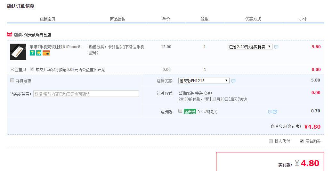Click the 实付款 final amount 4.80
The height and width of the screenshot is (171, 332).
[310, 163]
